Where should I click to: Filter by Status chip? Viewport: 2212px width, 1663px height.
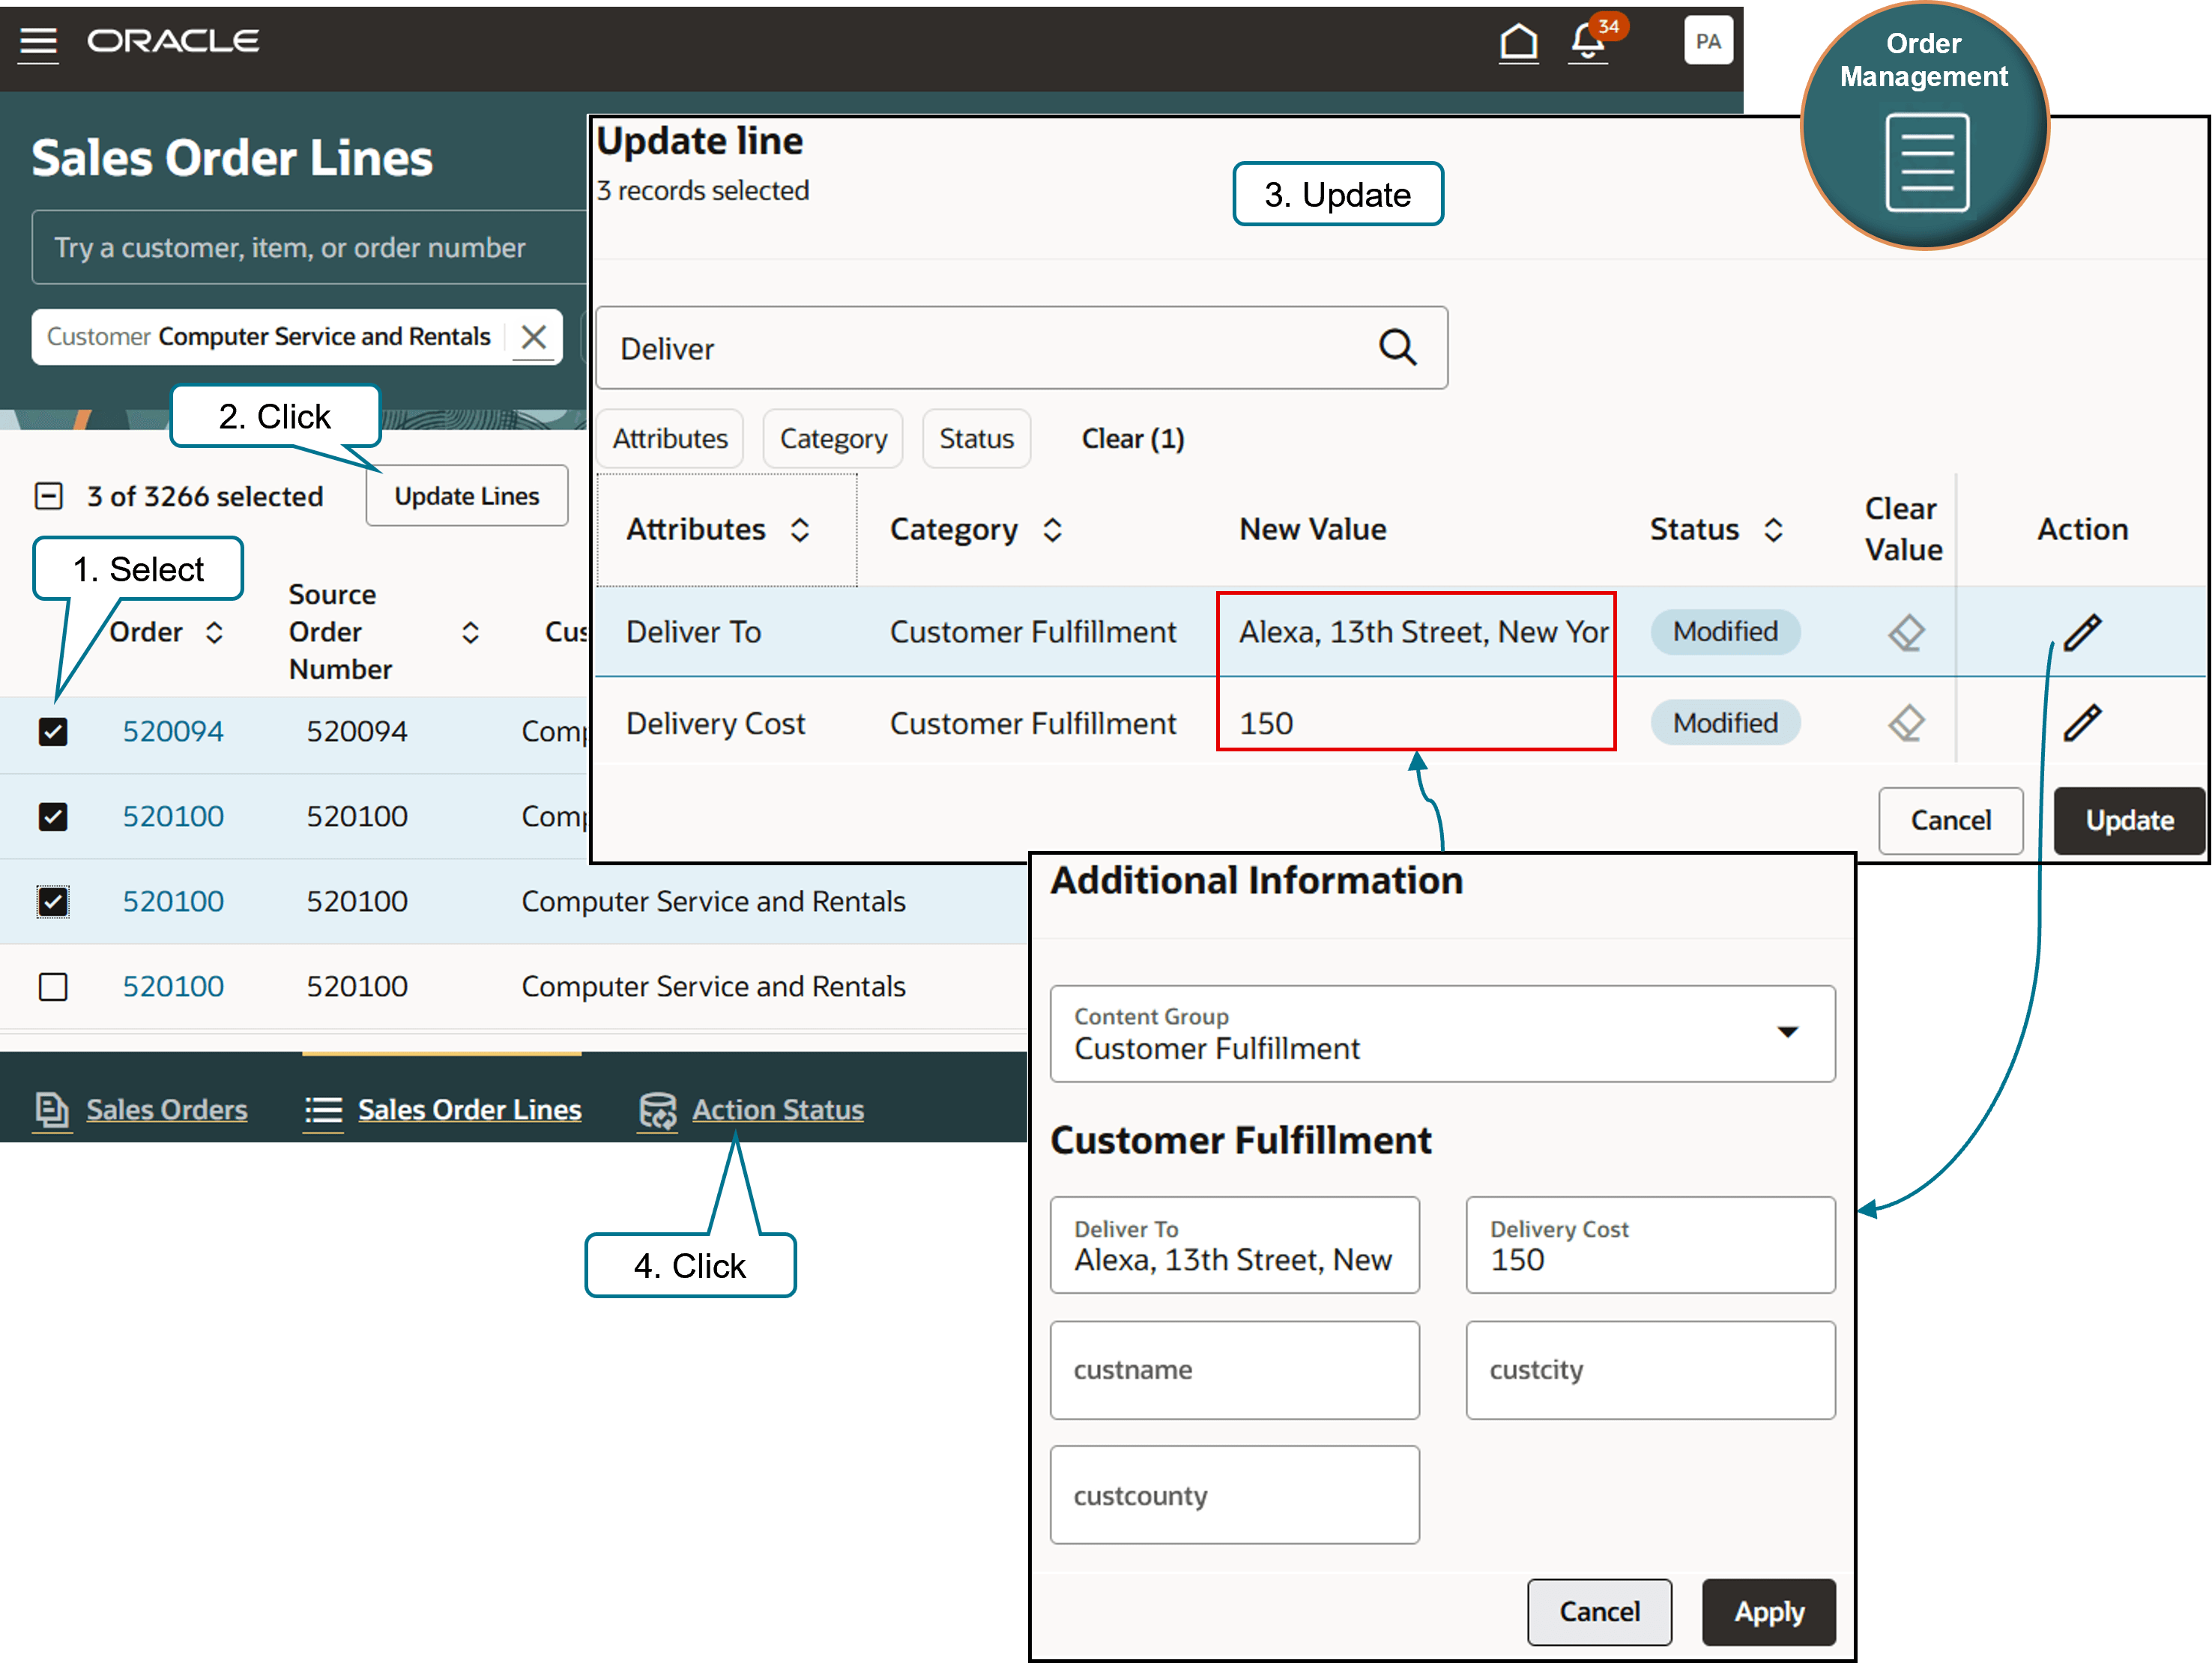click(x=977, y=439)
